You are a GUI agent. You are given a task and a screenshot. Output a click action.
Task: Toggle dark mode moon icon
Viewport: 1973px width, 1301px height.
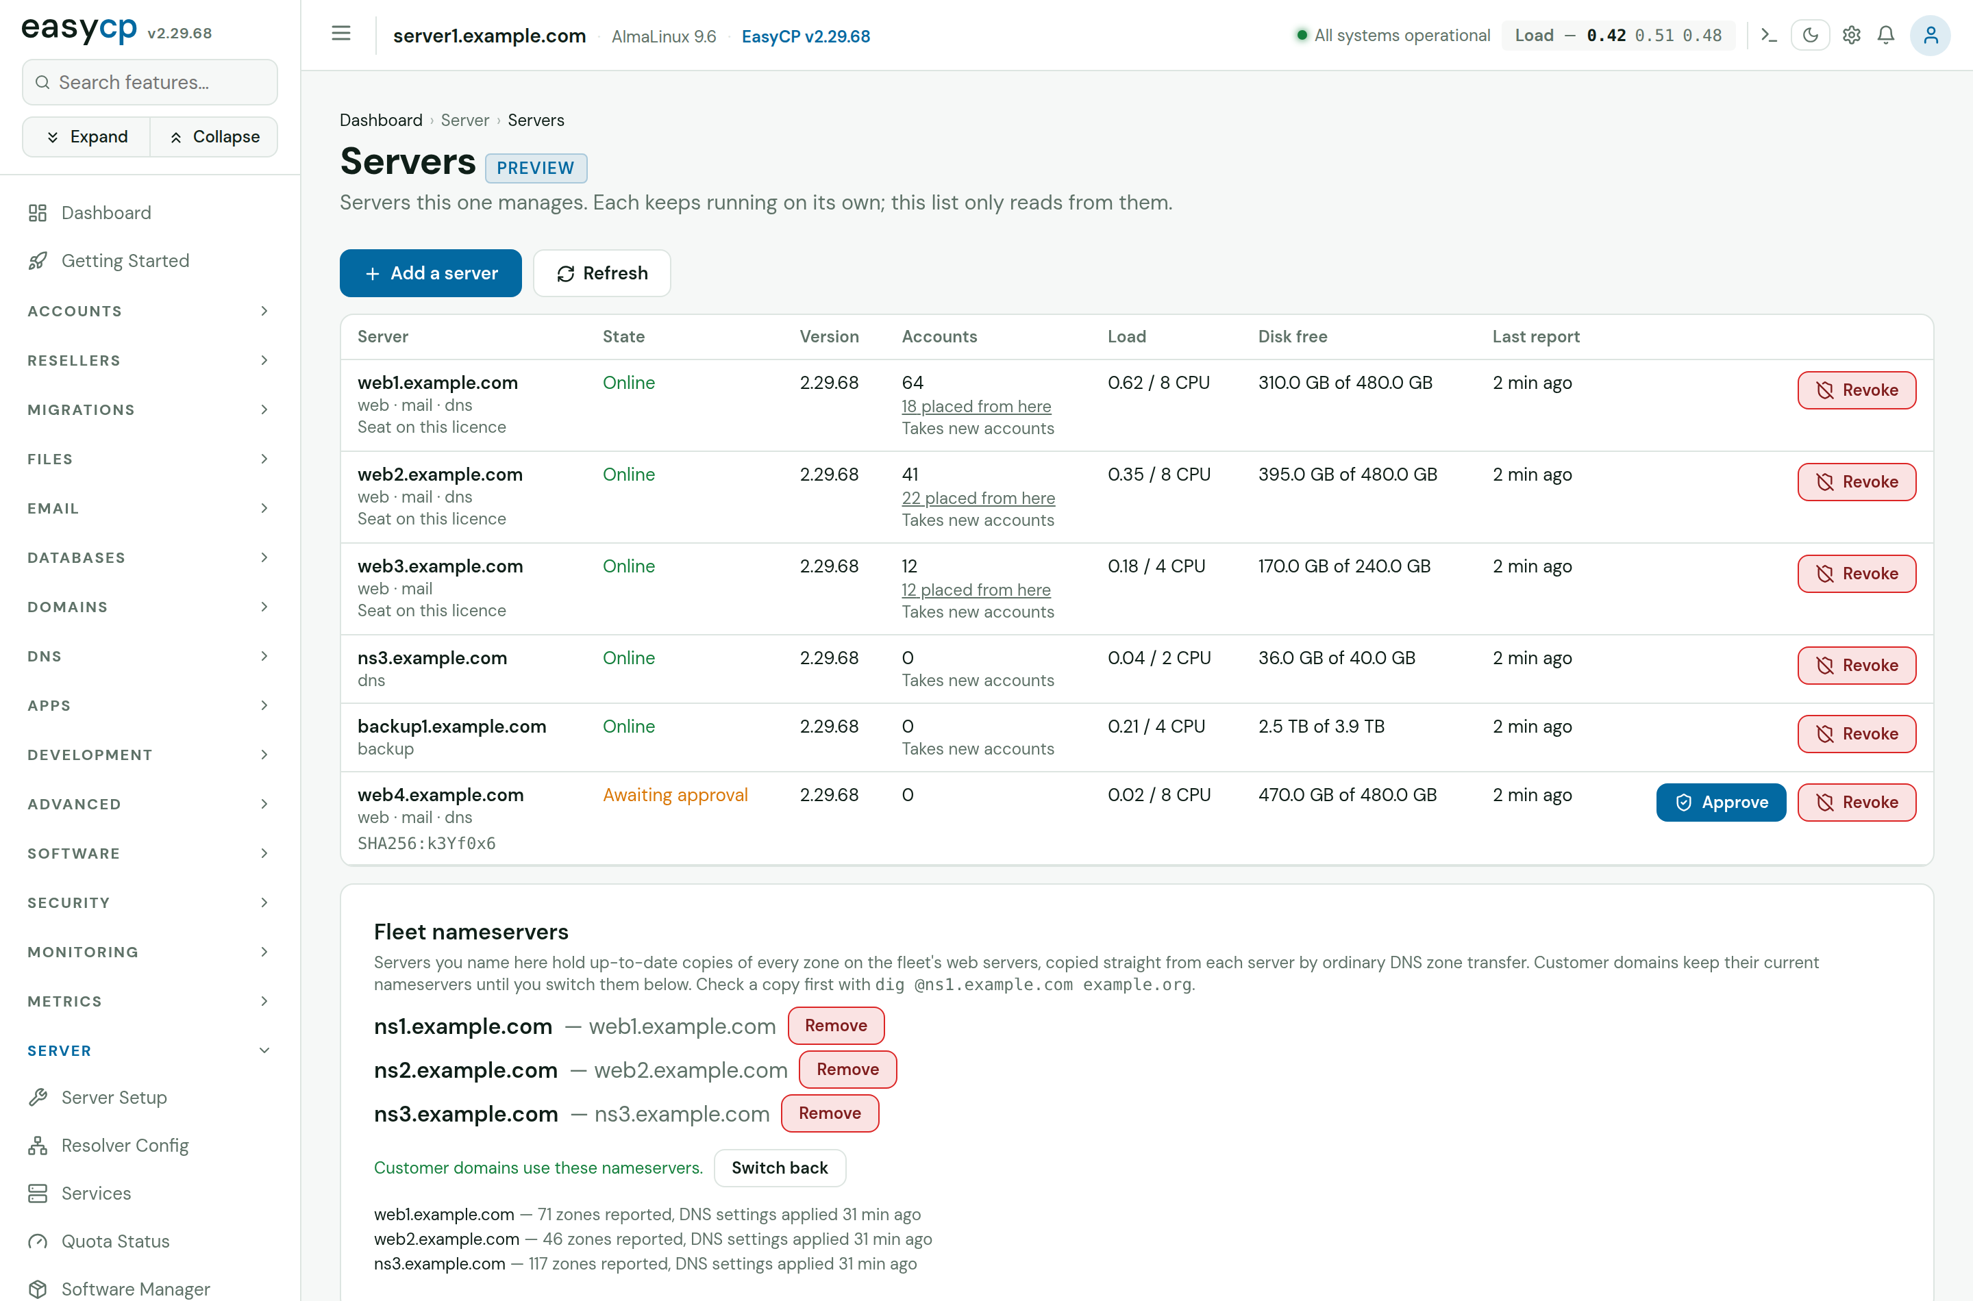(1811, 35)
